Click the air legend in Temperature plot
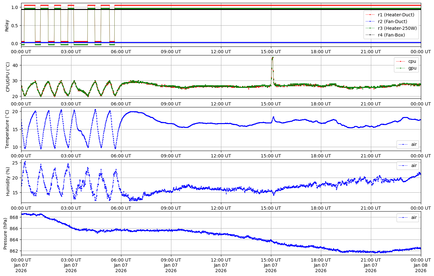This screenshot has width=434, height=276. pos(414,145)
